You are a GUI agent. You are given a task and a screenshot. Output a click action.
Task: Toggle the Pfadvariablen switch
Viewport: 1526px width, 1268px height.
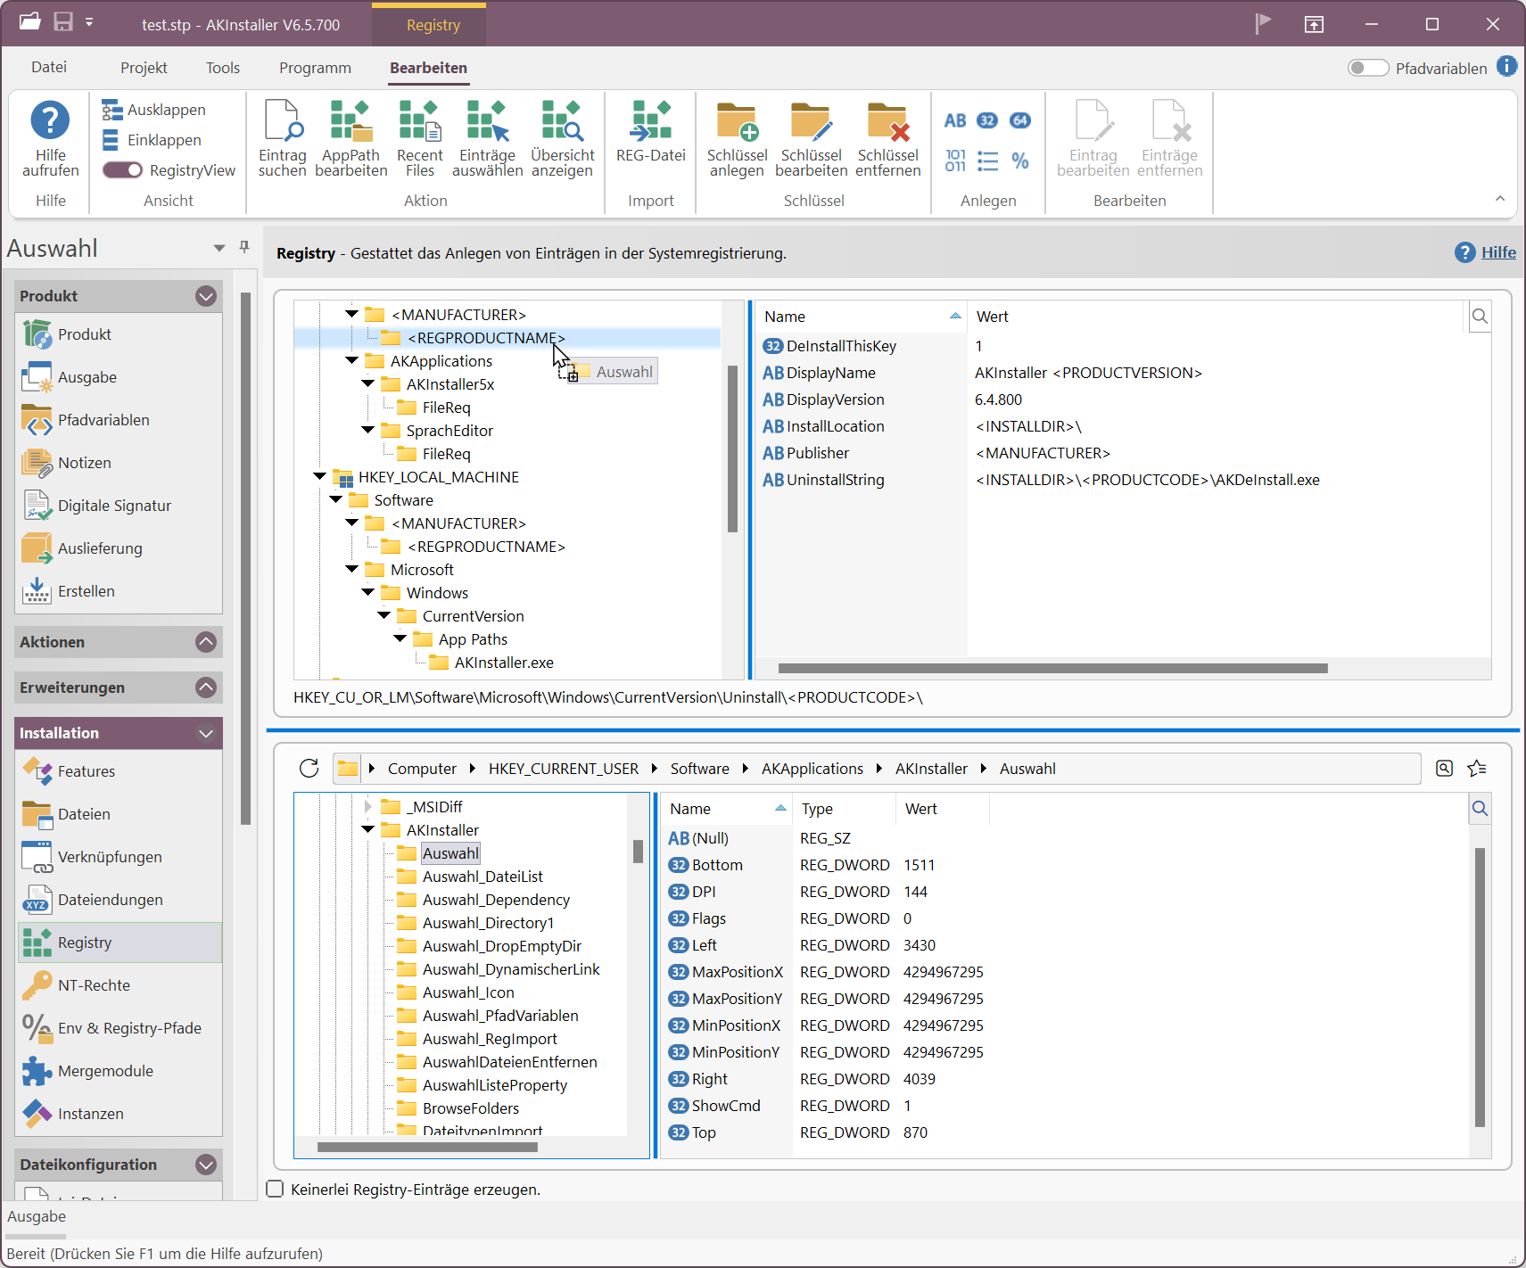pos(1368,68)
